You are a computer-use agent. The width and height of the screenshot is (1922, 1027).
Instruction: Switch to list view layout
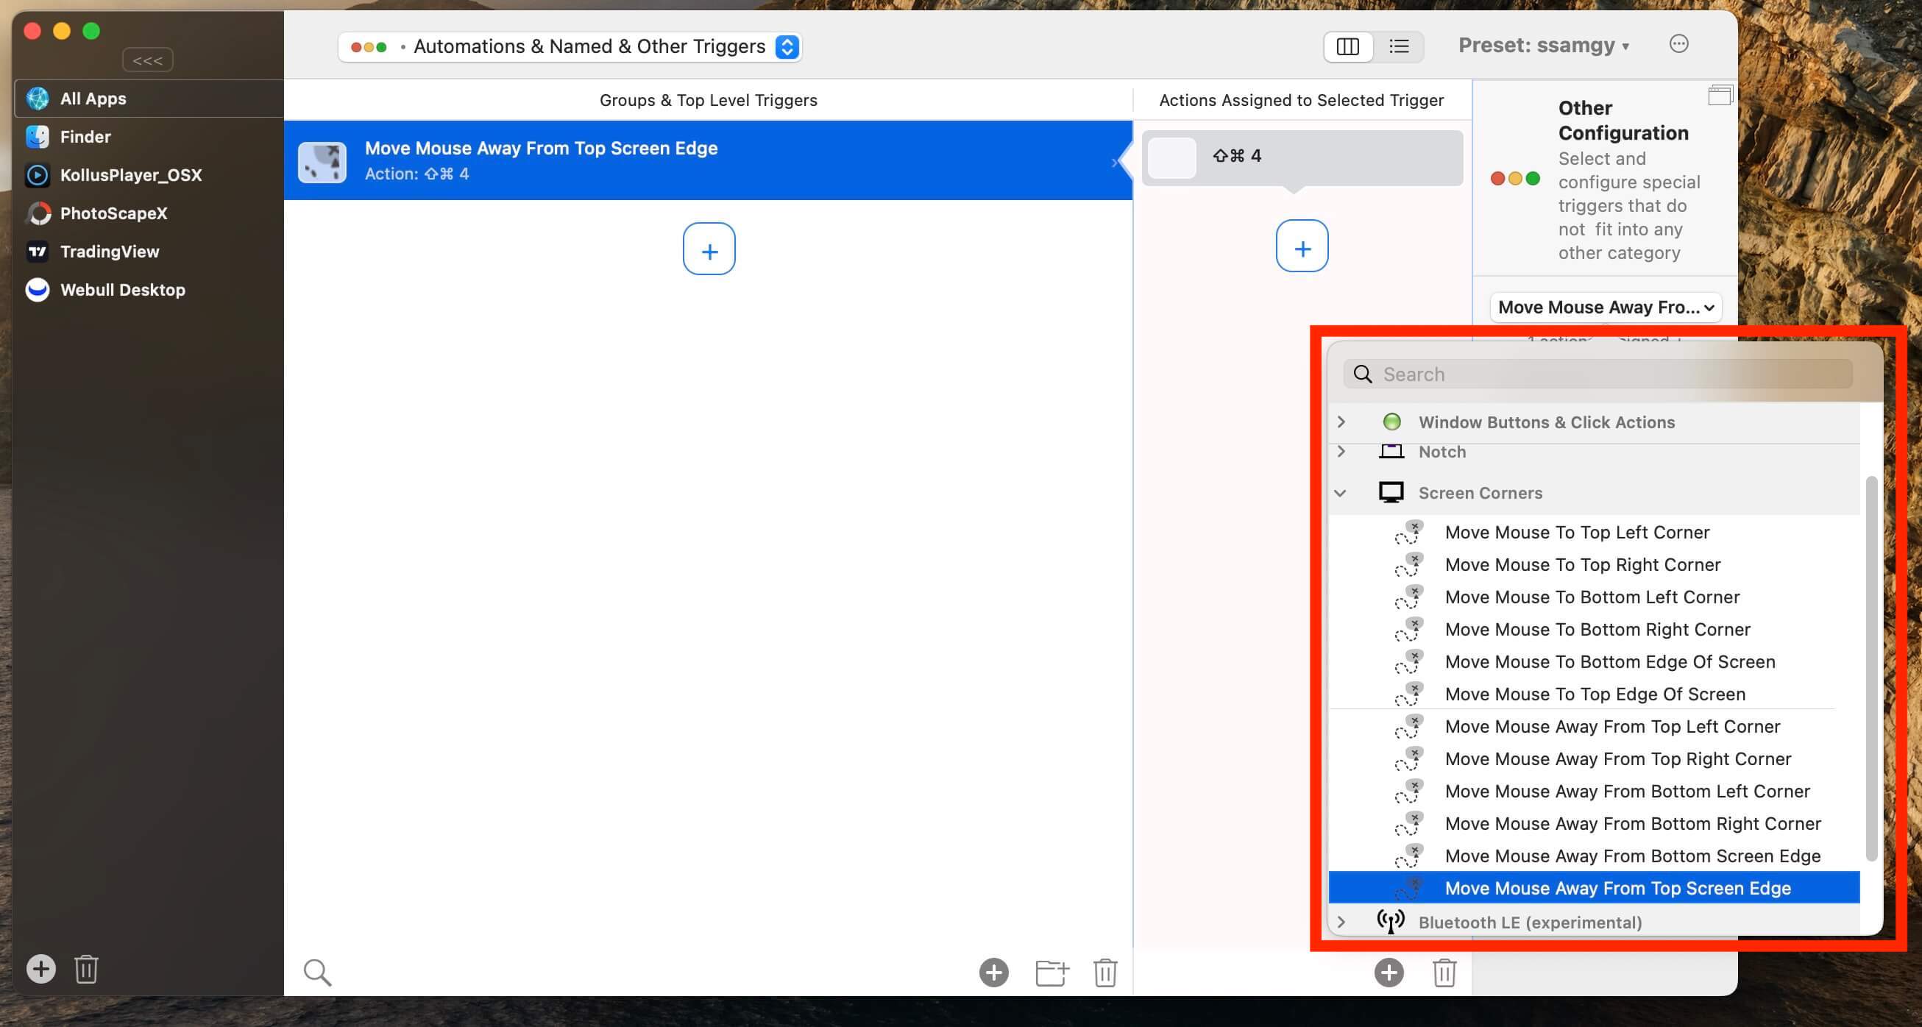(x=1399, y=46)
